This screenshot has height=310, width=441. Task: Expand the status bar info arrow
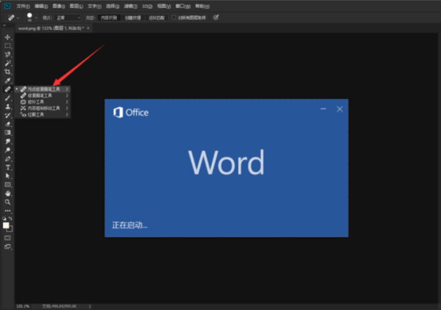tap(90, 306)
